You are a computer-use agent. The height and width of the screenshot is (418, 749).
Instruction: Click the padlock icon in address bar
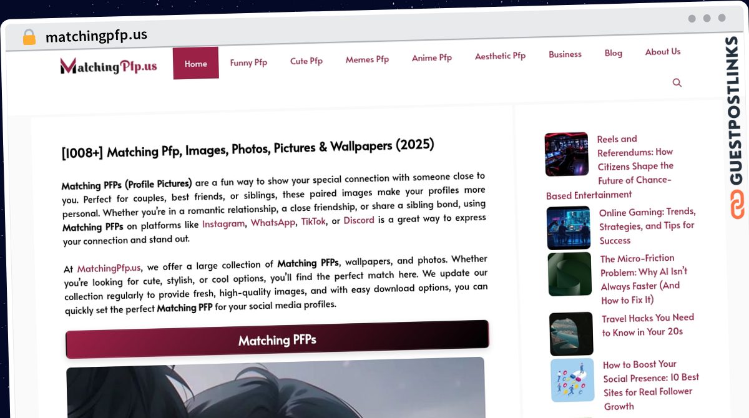[x=29, y=37]
